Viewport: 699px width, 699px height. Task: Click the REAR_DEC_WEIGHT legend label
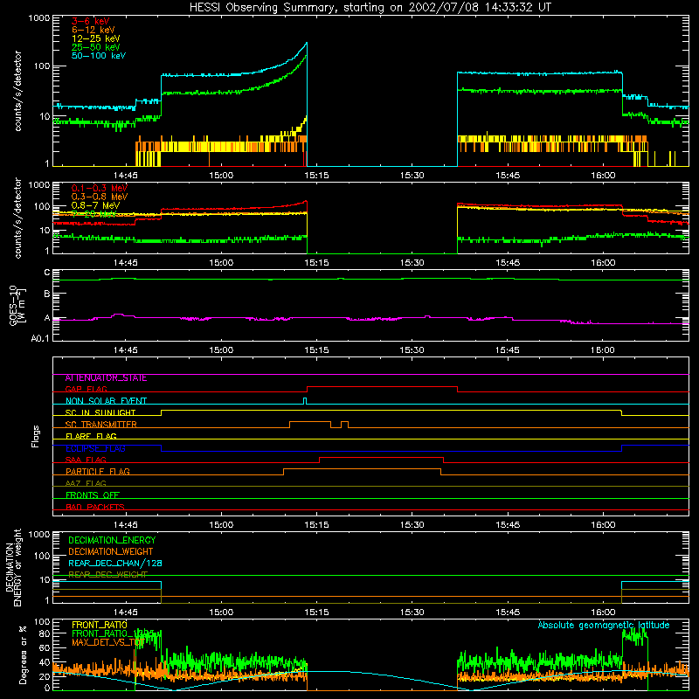point(107,575)
